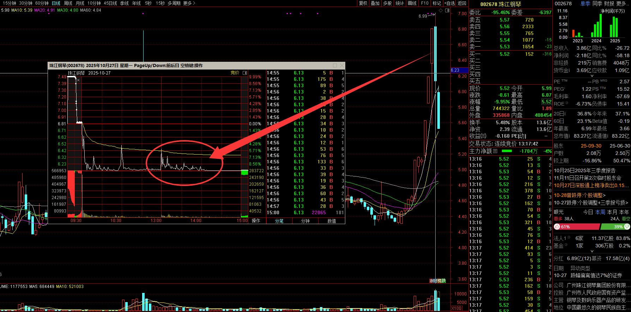The height and width of the screenshot is (312, 631).
Task: Click the 交易状态: 连续竞价 status line
Action: [503, 144]
